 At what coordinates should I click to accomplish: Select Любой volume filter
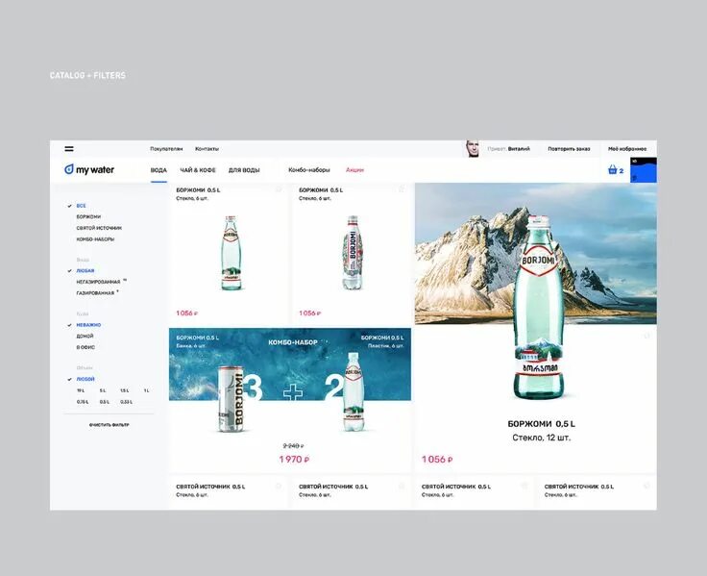(85, 379)
